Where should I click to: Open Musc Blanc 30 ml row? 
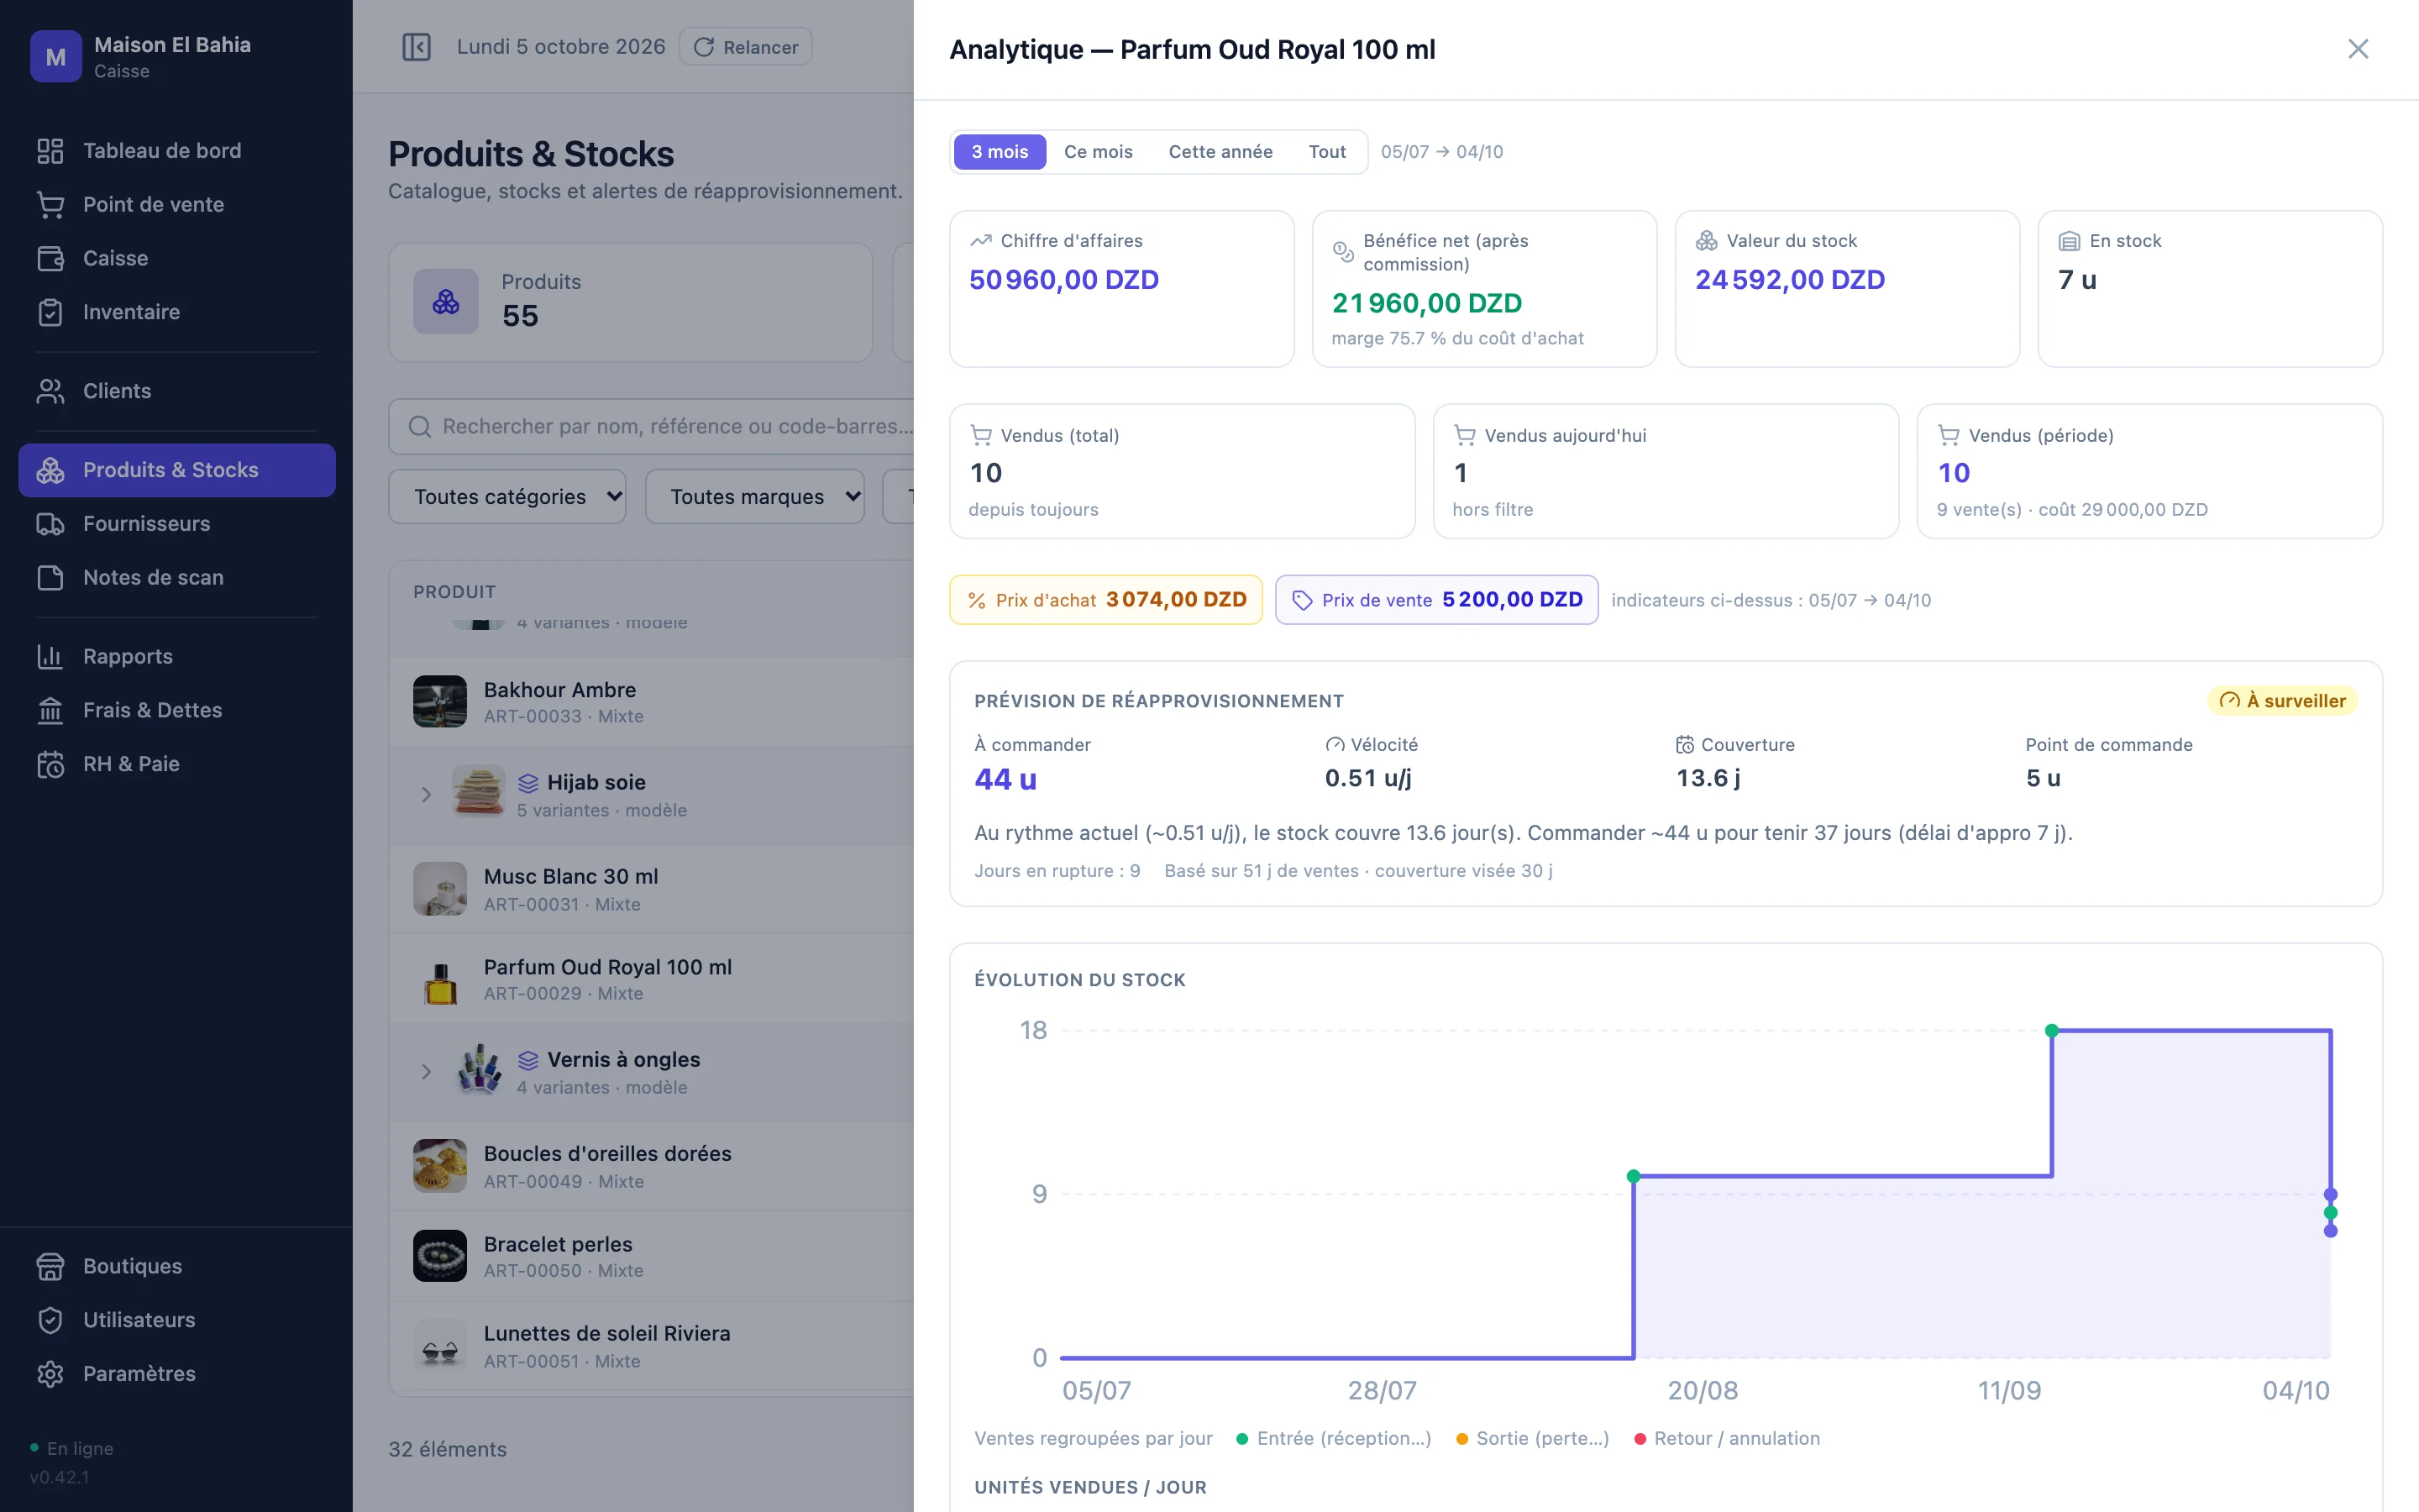652,889
